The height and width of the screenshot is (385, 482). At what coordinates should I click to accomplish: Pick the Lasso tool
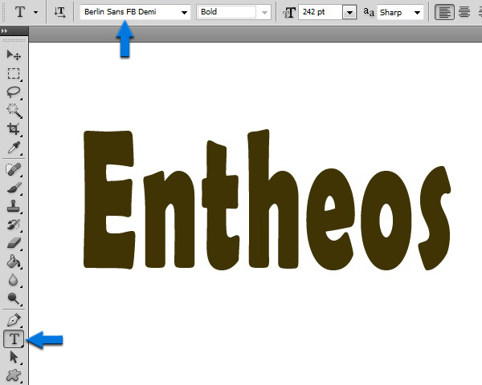(x=14, y=92)
